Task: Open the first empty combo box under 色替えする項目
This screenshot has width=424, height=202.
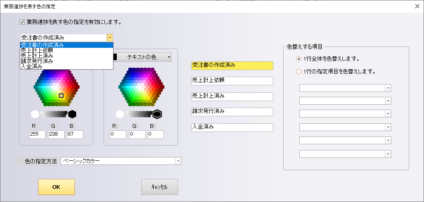Action: point(388,88)
